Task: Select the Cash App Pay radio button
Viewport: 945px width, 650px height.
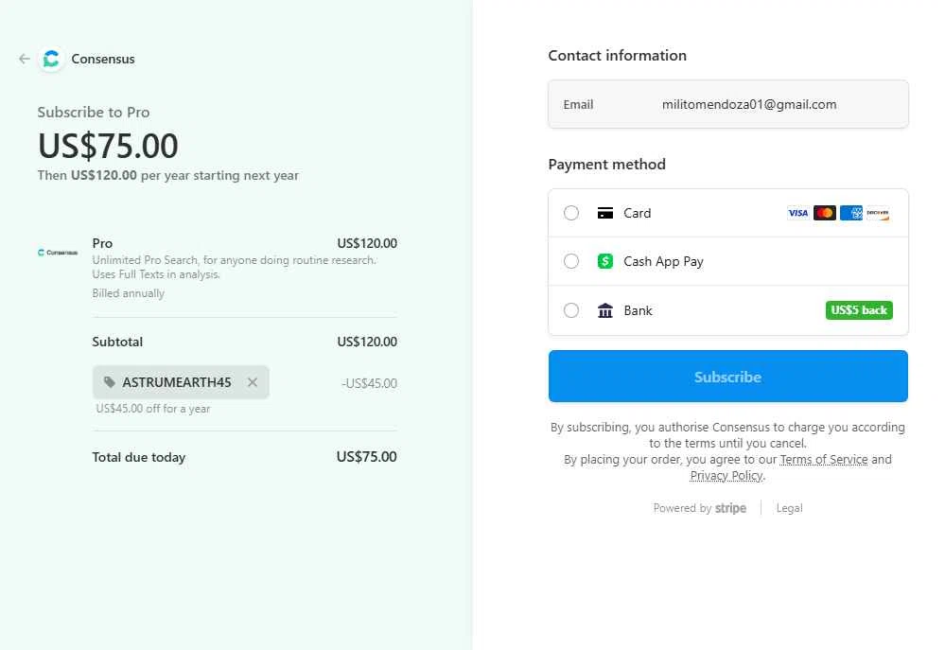Action: click(571, 261)
